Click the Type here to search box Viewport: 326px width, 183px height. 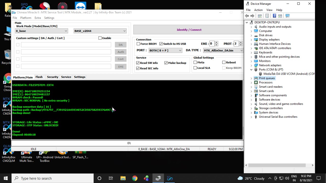(x=53, y=178)
